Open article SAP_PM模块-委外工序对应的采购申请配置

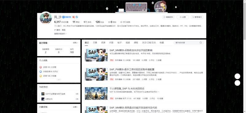click(x=132, y=69)
